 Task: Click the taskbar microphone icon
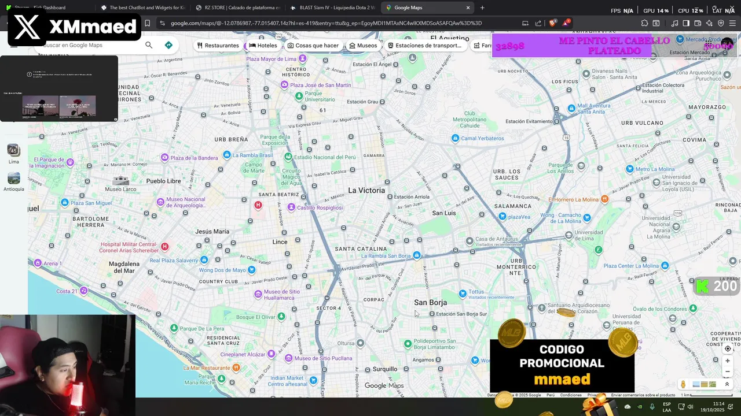652,407
